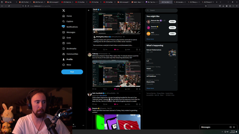
Task: Open Messages in the sidebar
Action: coord(69,32)
